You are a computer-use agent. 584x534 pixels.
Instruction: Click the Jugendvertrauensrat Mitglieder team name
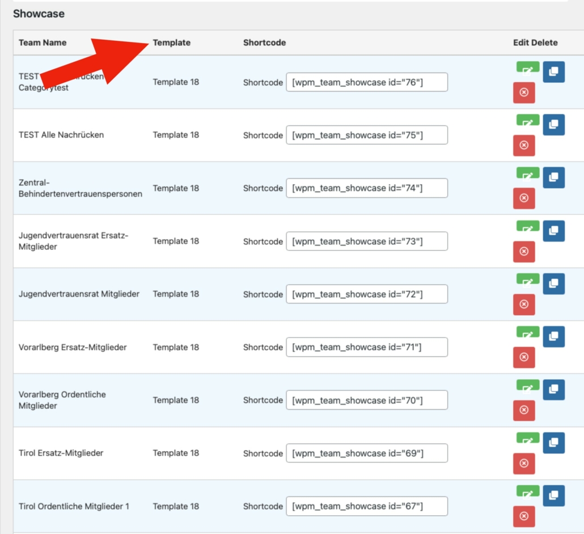click(x=79, y=294)
